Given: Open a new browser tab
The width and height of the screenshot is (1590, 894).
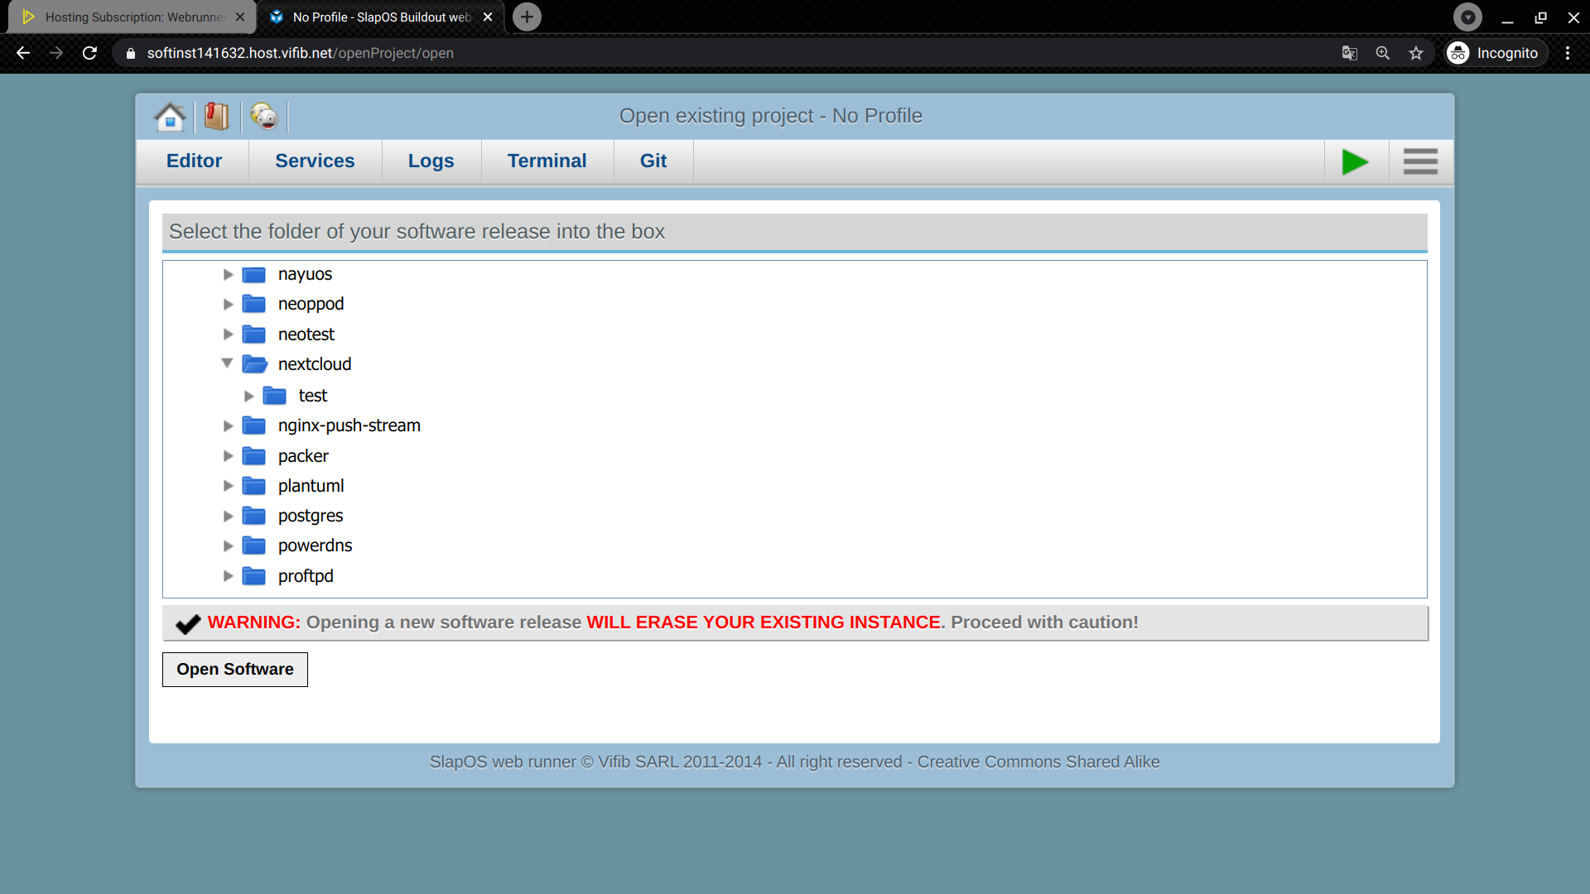Looking at the screenshot, I should click(x=527, y=17).
